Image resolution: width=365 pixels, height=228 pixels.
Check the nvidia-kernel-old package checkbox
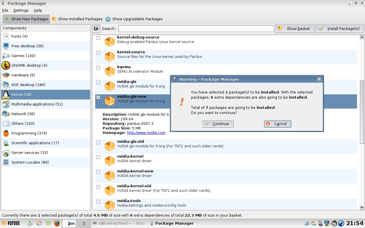pos(98,187)
